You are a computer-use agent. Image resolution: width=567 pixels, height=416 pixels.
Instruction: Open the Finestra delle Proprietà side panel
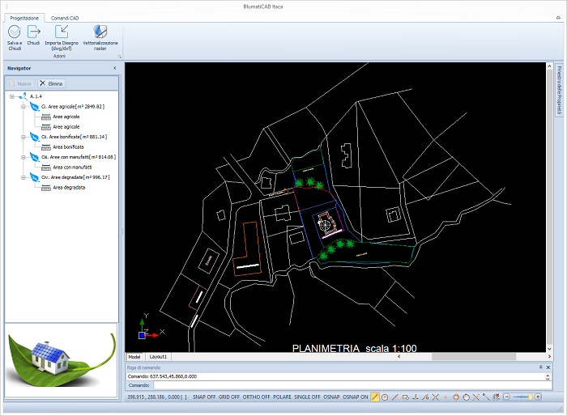(559, 91)
